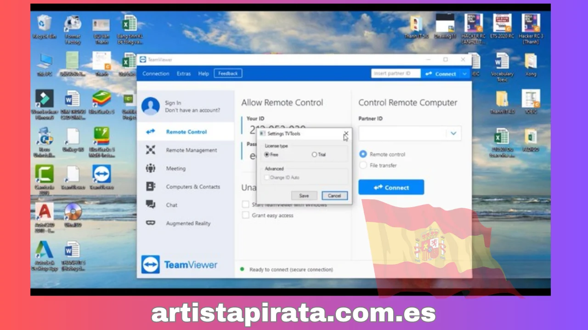Click the blue TeamViewer desktop shortcut icon
Image resolution: width=588 pixels, height=330 pixels.
pyautogui.click(x=102, y=177)
